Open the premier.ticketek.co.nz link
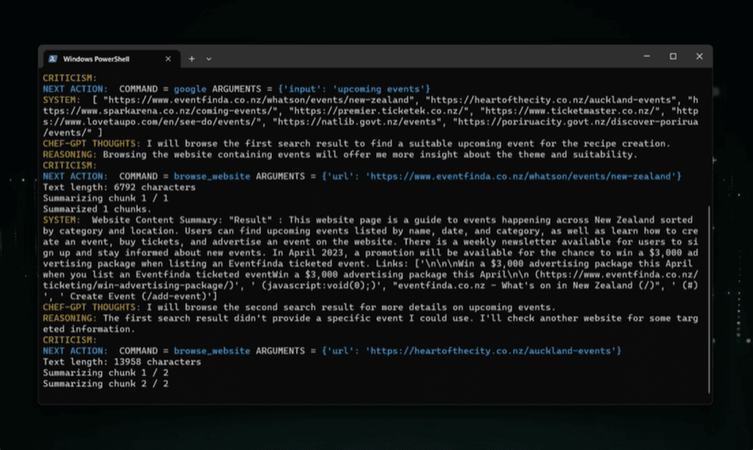753x450 pixels. [x=379, y=111]
